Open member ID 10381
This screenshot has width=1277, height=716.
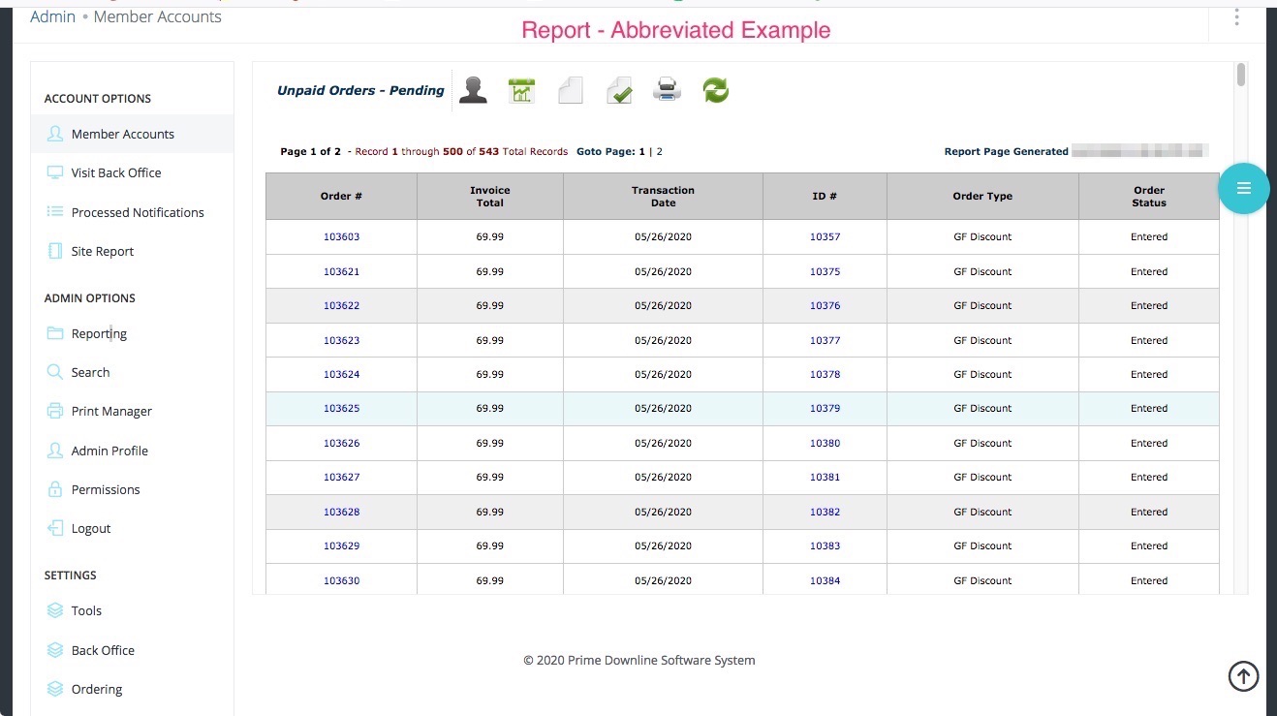tap(825, 477)
